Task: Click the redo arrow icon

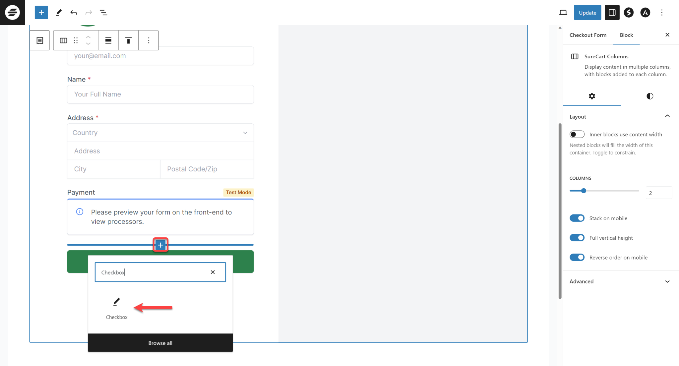Action: coord(88,12)
